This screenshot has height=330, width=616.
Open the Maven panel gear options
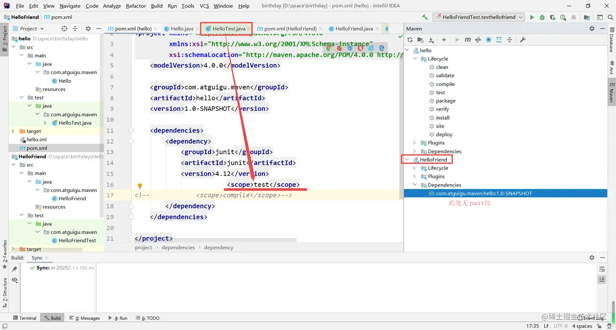592,28
